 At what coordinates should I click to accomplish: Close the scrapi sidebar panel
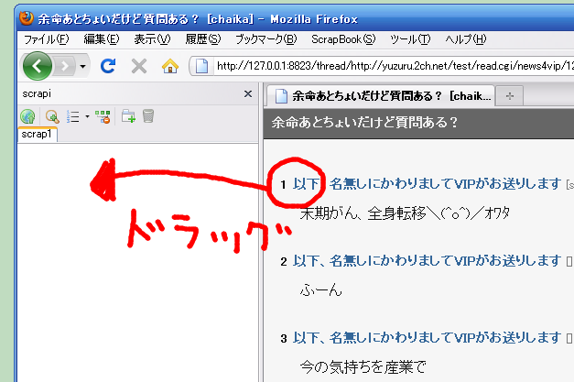tap(248, 94)
